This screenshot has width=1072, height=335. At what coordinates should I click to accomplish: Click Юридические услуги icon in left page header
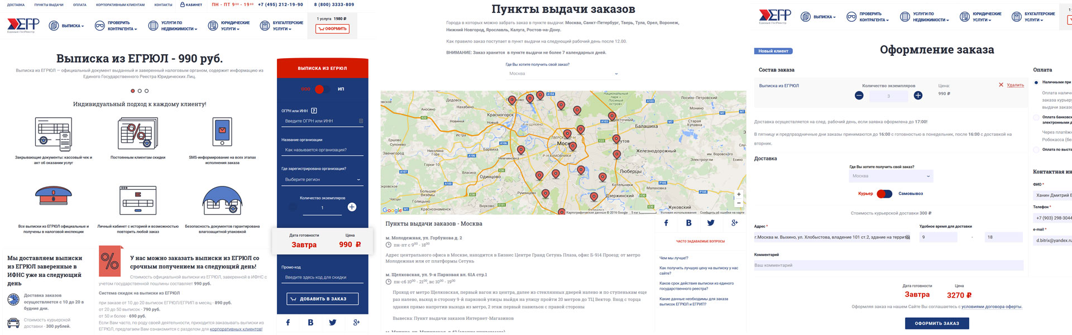[x=213, y=26]
